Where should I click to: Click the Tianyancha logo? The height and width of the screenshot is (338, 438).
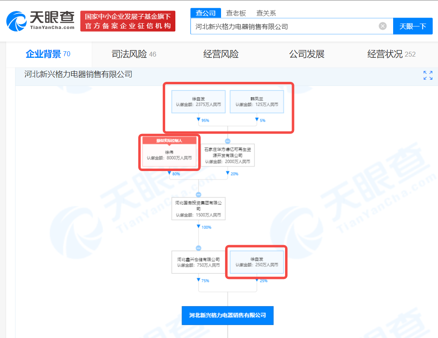tap(41, 21)
